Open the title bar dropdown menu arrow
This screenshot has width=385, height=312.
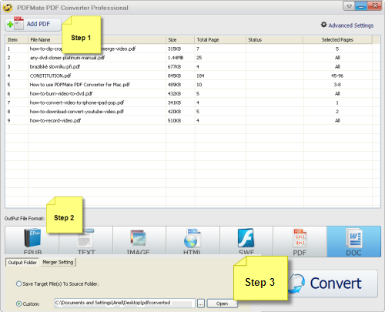coord(349,6)
